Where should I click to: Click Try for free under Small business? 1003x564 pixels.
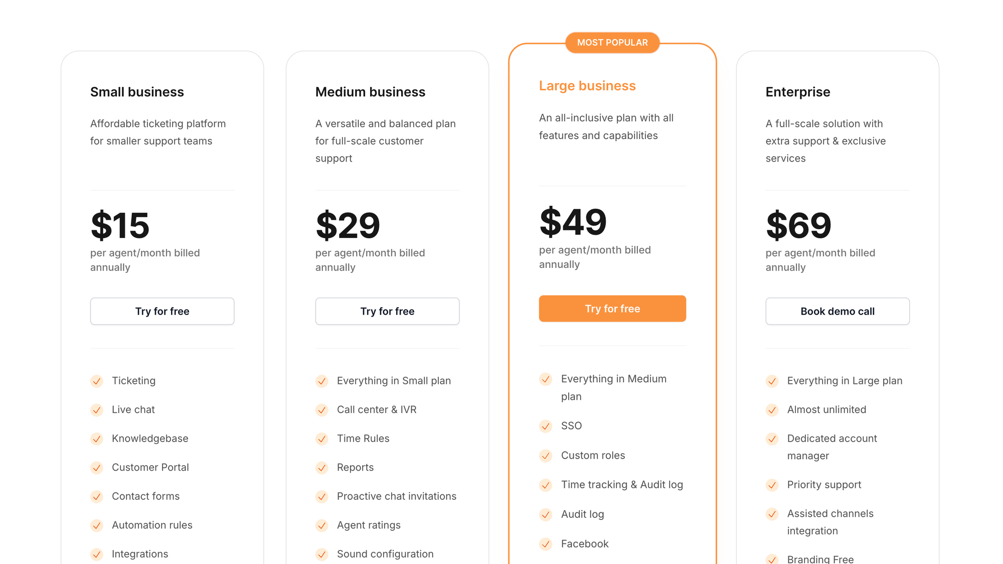[x=162, y=311]
